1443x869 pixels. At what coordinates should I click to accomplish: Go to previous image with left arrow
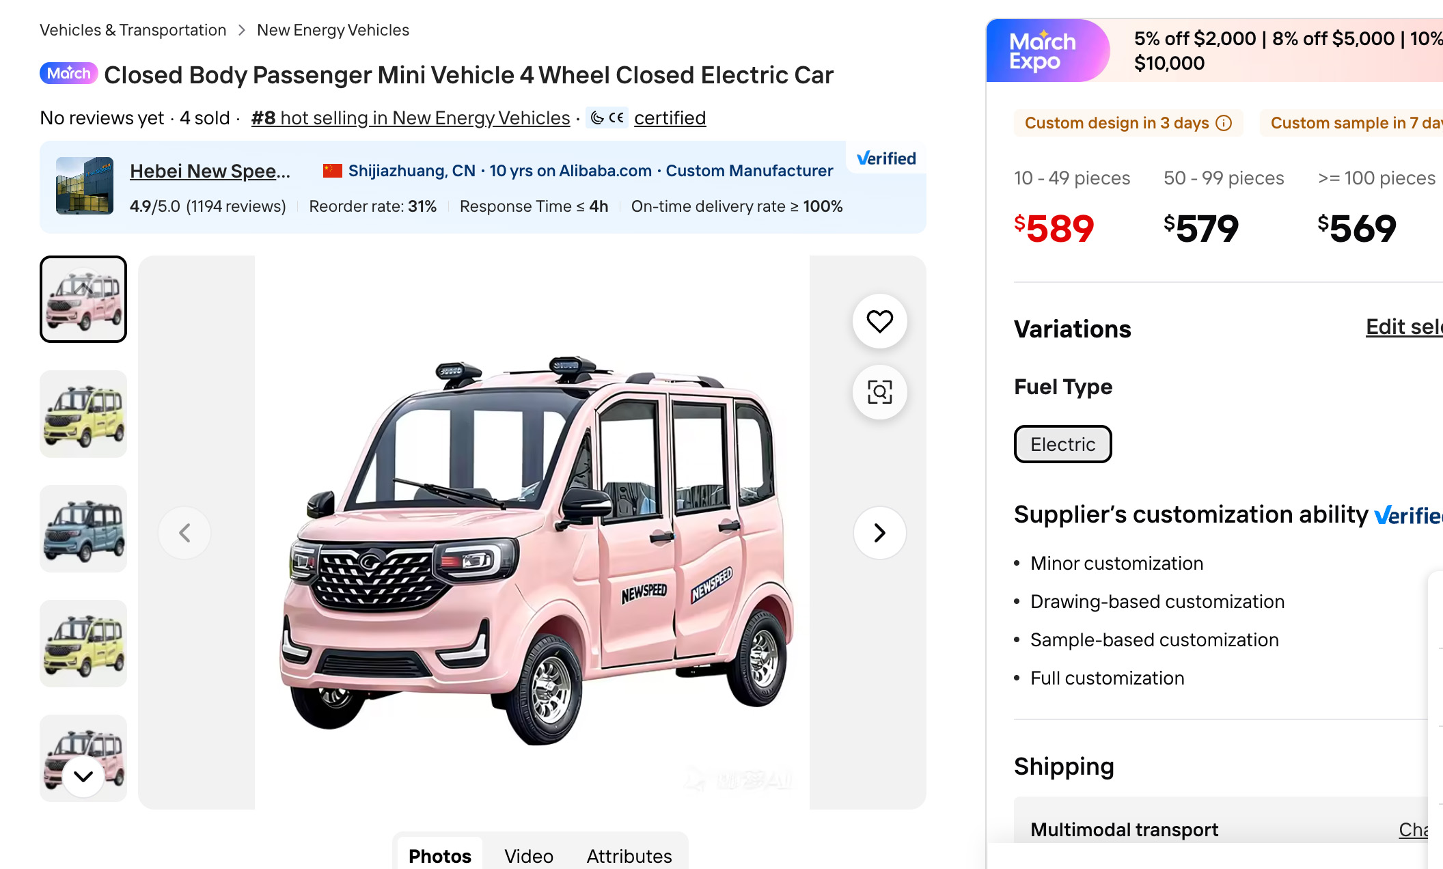pos(184,533)
